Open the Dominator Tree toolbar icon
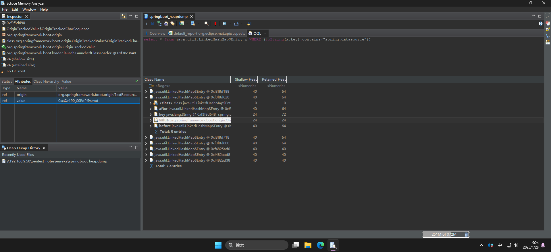This screenshot has width=551, height=252. 159,24
